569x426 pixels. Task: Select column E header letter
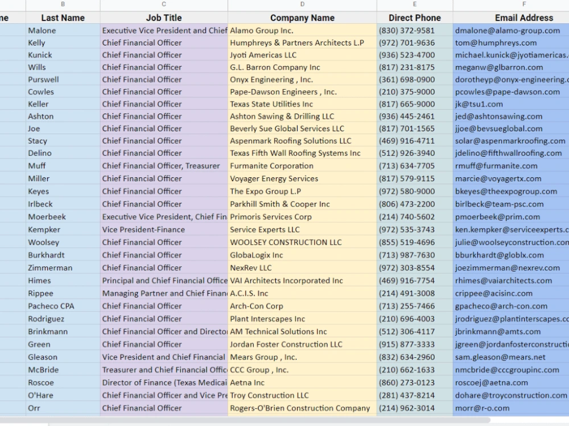pos(415,5)
